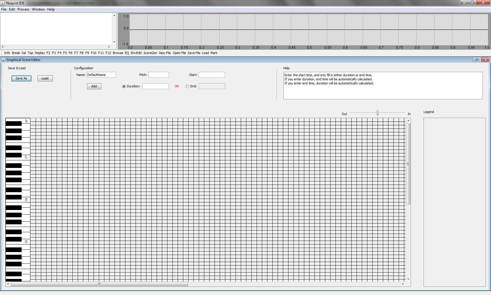Restore the Graphical Score Editor window

[476, 60]
